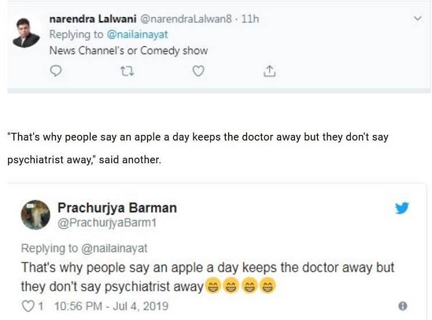The height and width of the screenshot is (320, 432).
Task: Like Prachurjya Barman's embedded tweet
Action: point(28,306)
